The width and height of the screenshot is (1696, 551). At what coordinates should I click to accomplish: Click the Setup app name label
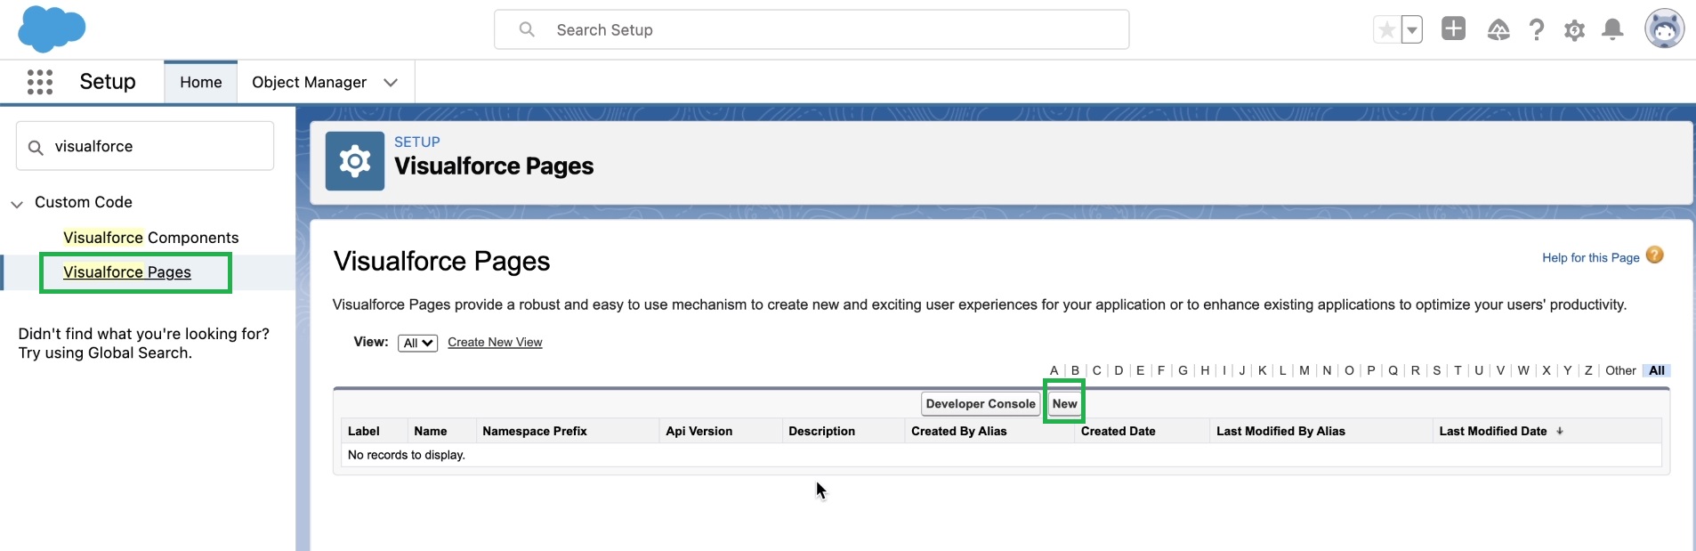pos(108,82)
